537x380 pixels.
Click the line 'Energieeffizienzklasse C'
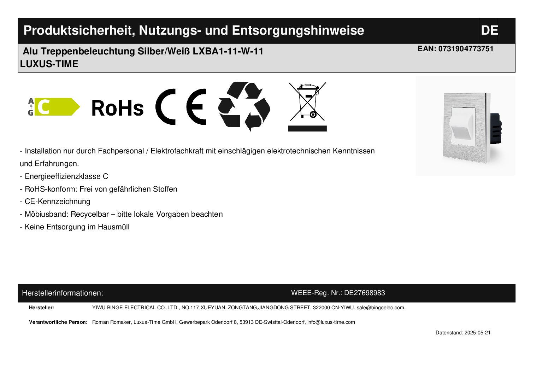click(64, 176)
